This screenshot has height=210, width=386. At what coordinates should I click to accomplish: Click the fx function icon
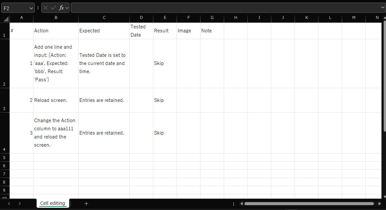click(61, 7)
